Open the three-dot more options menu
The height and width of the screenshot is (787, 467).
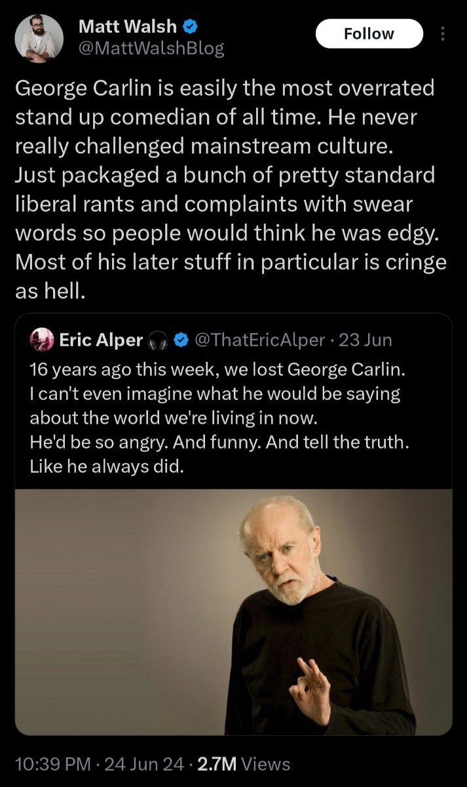click(x=443, y=33)
